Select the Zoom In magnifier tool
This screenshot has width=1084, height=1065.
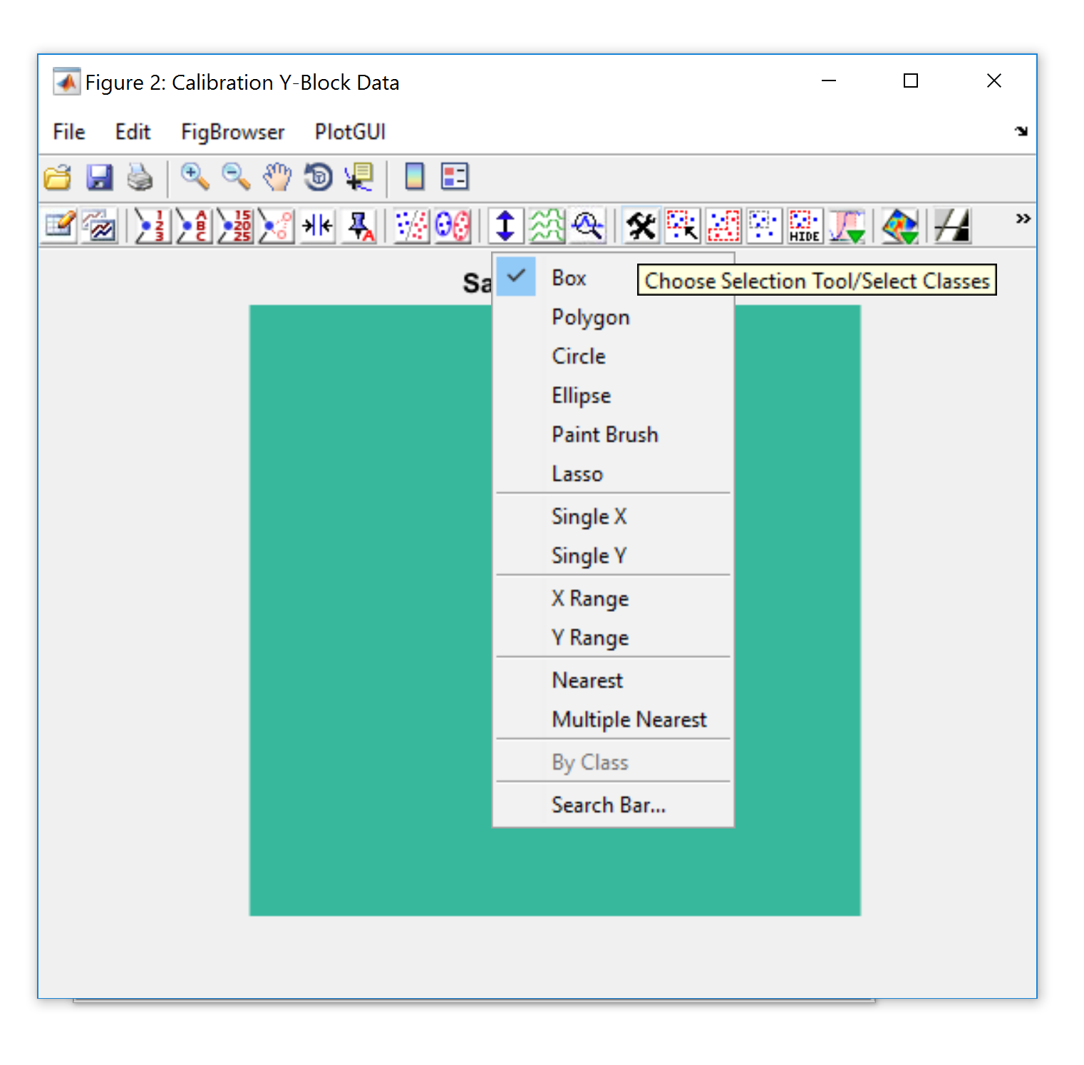click(x=194, y=177)
